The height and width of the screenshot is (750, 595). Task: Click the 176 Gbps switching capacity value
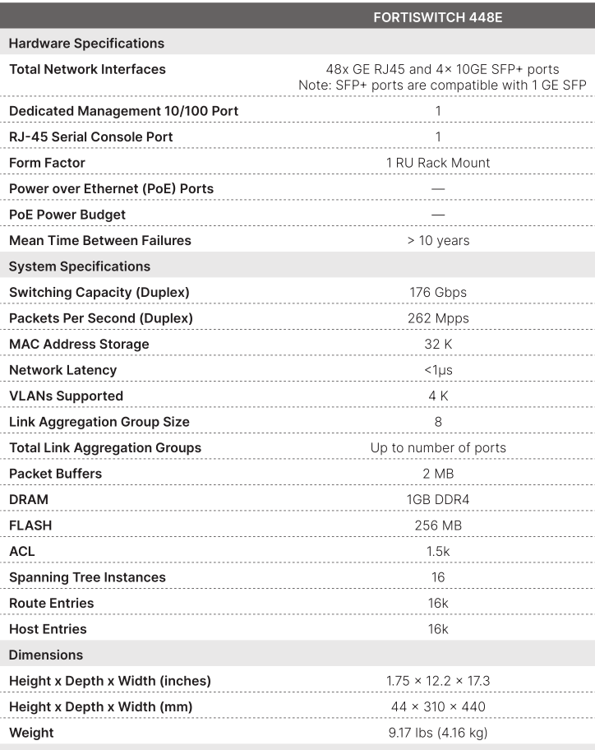[x=438, y=293]
